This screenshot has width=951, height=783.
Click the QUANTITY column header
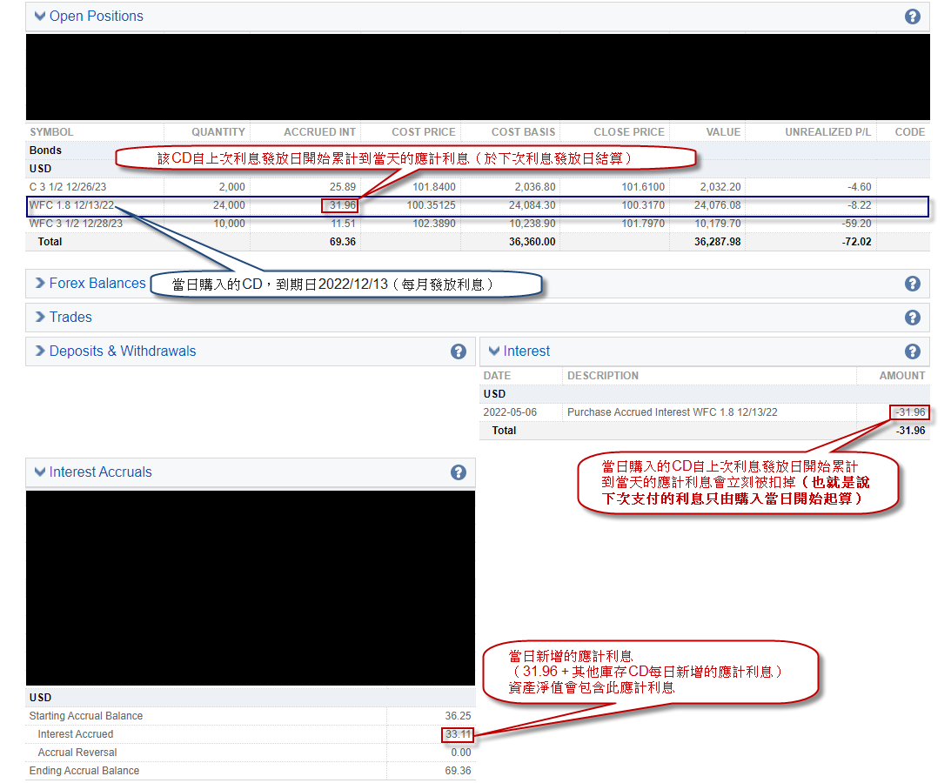(x=218, y=132)
